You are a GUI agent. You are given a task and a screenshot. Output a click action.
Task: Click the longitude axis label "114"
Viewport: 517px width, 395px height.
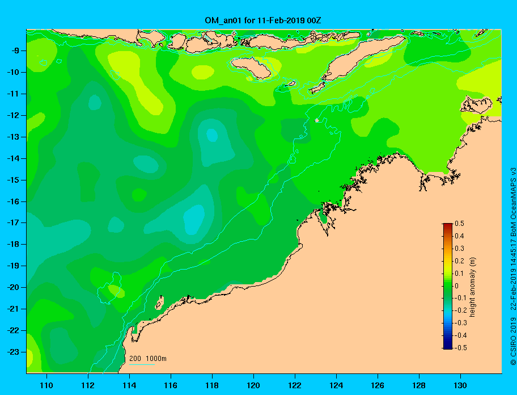tap(129, 385)
